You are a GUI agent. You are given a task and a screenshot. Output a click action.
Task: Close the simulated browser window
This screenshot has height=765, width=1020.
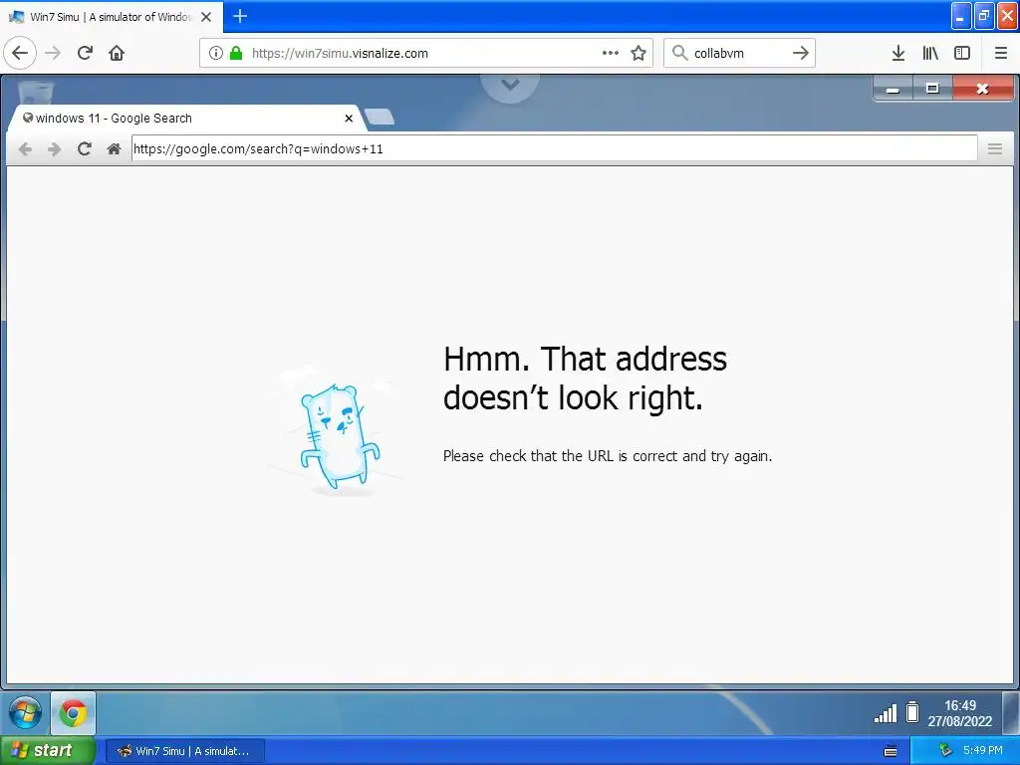point(983,89)
